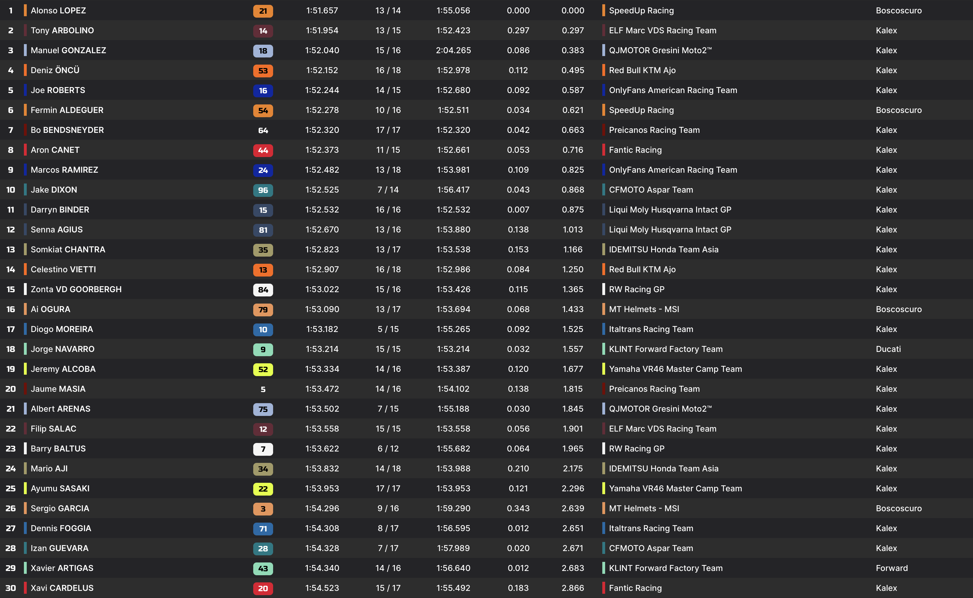This screenshot has height=598, width=973.
Task: Select Joe Roberts' blue number 16 badge
Action: click(x=263, y=90)
